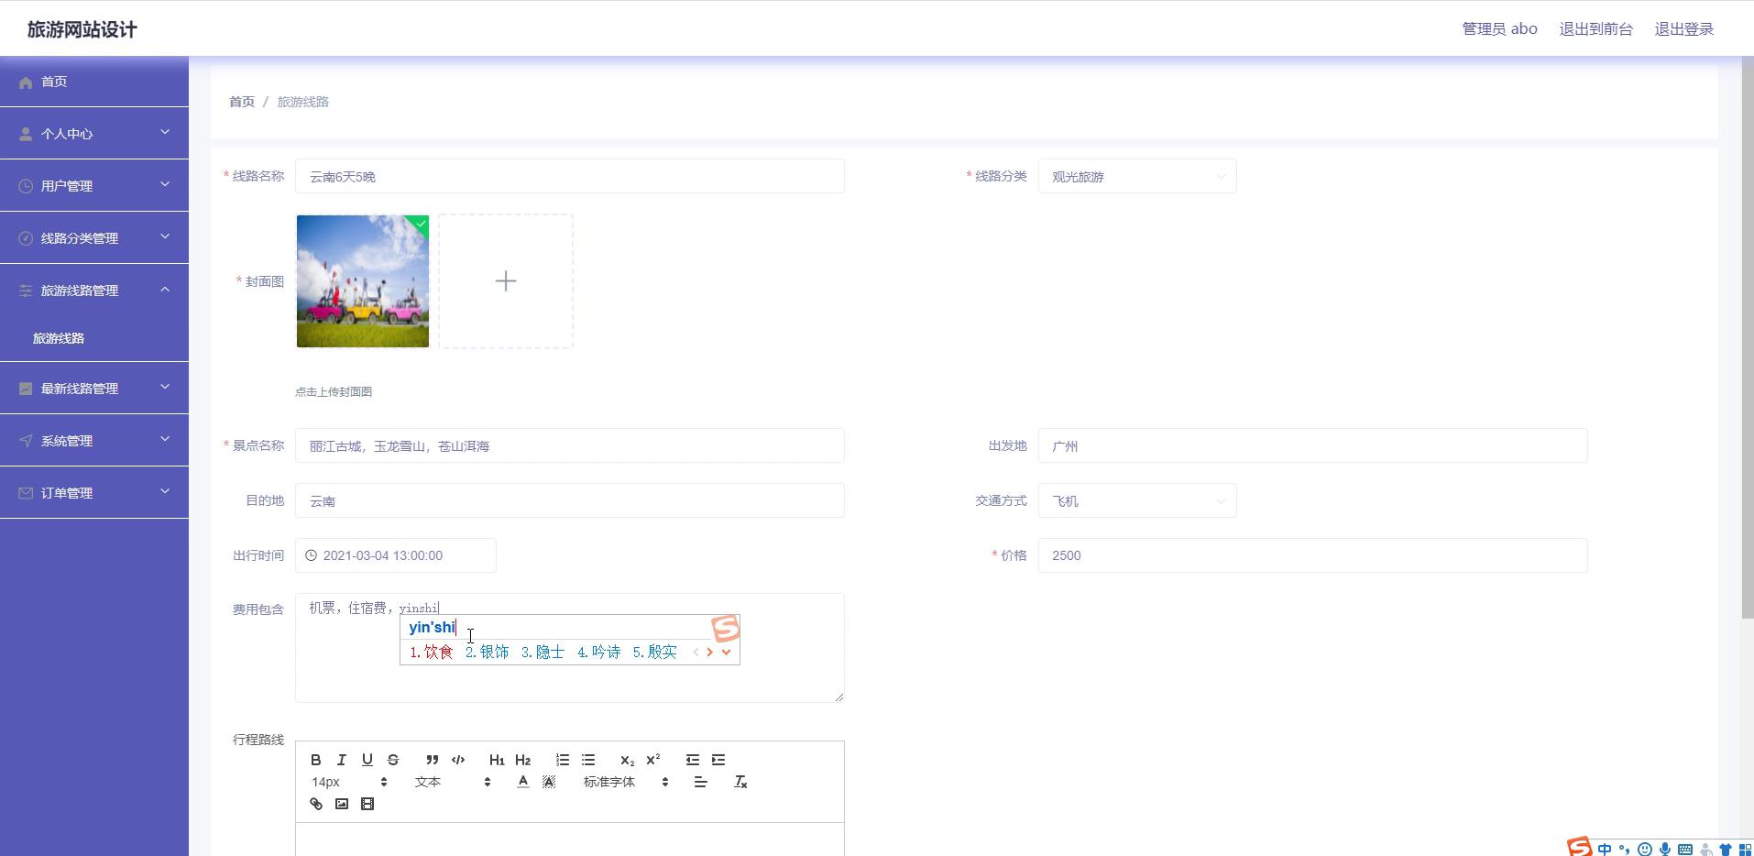Apply Heading 1 style
Viewport: 1754px width, 856px height.
tap(497, 760)
